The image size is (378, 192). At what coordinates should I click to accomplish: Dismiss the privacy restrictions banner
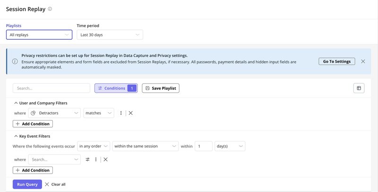(363, 61)
